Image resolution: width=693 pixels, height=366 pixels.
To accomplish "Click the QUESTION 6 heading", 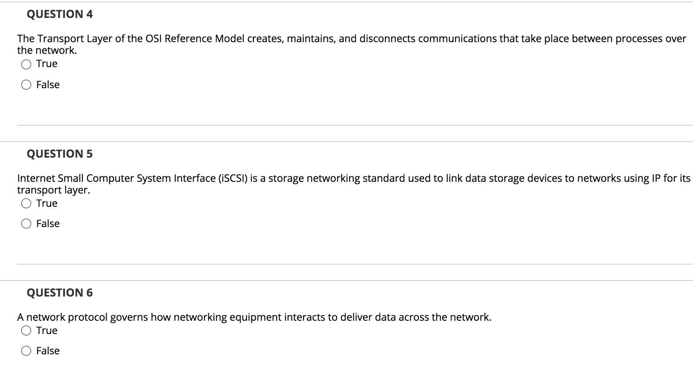I will [x=60, y=293].
